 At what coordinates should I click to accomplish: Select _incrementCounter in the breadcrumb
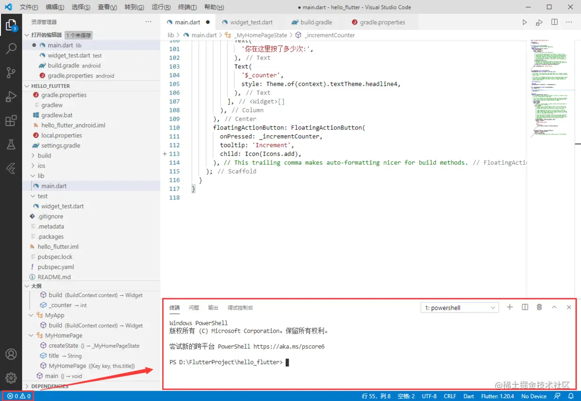(330, 35)
